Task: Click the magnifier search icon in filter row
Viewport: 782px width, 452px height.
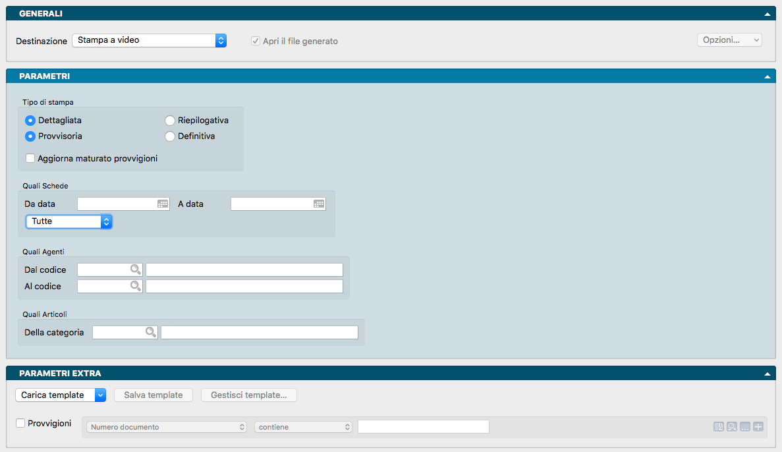Action: [732, 427]
